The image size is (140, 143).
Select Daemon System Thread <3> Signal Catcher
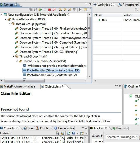(x=51, y=47)
